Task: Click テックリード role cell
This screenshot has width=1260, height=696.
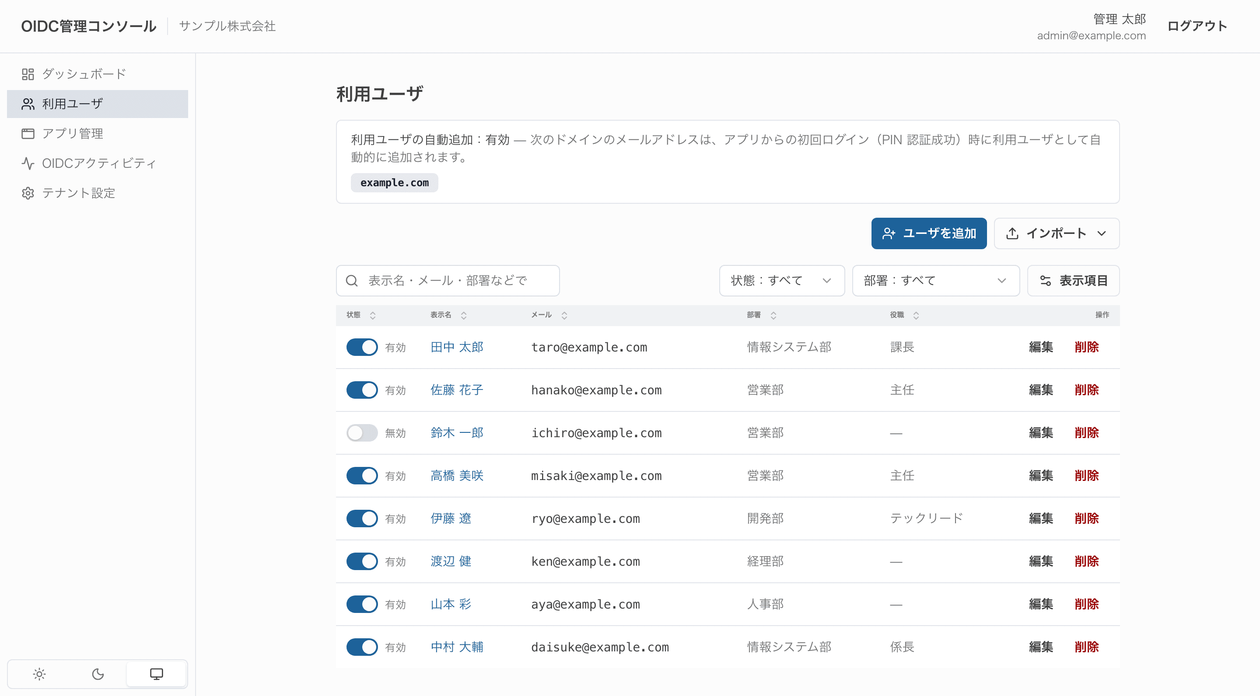Action: coord(927,519)
